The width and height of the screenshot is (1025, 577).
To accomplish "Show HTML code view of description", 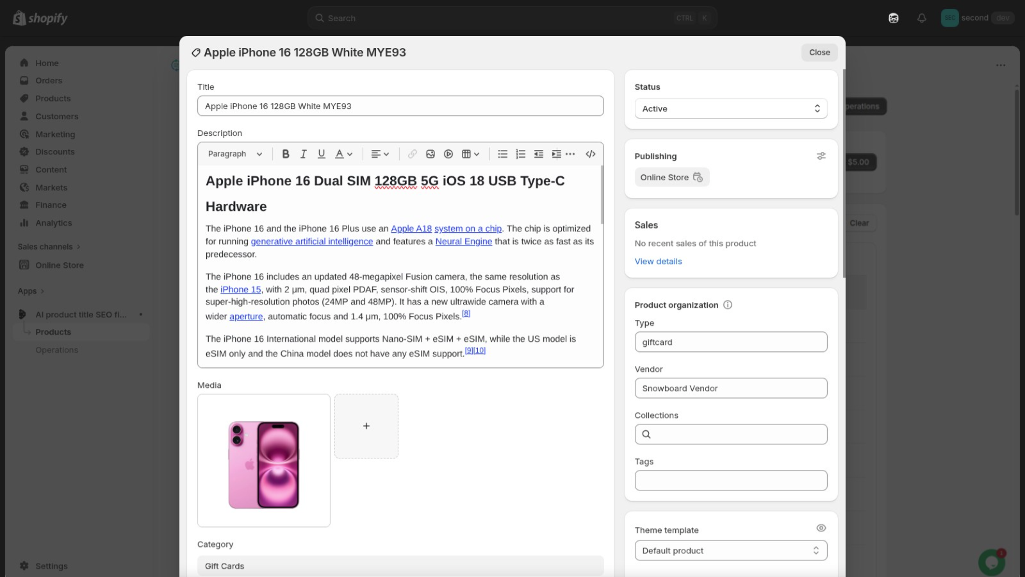I will (x=591, y=154).
